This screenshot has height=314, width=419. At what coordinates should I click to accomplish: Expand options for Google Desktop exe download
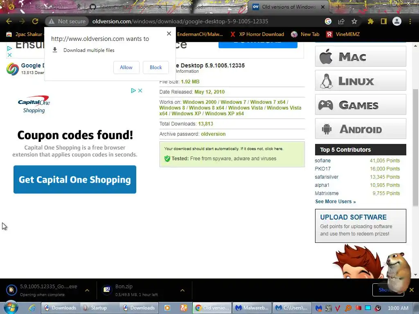pos(87,290)
